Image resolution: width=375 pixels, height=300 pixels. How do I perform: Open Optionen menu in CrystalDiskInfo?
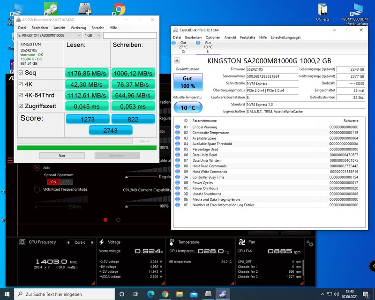click(x=213, y=37)
